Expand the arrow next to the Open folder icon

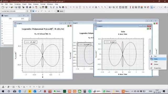pyautogui.click(x=14, y=7)
